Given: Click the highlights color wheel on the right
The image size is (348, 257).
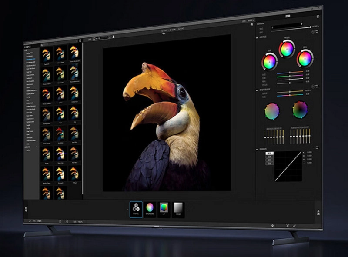Looking at the screenshot, I should pos(305,57).
